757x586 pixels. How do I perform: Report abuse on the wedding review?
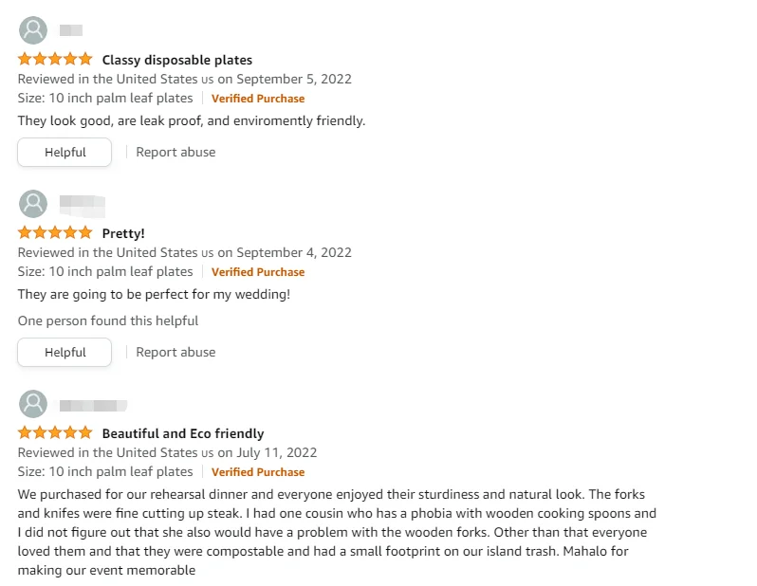click(x=175, y=352)
